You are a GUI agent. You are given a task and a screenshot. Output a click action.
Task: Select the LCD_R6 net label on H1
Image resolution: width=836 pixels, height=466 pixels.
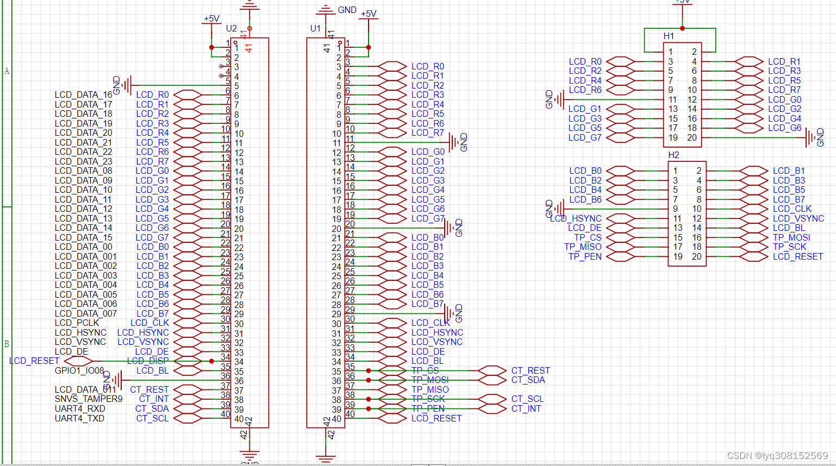click(x=585, y=90)
